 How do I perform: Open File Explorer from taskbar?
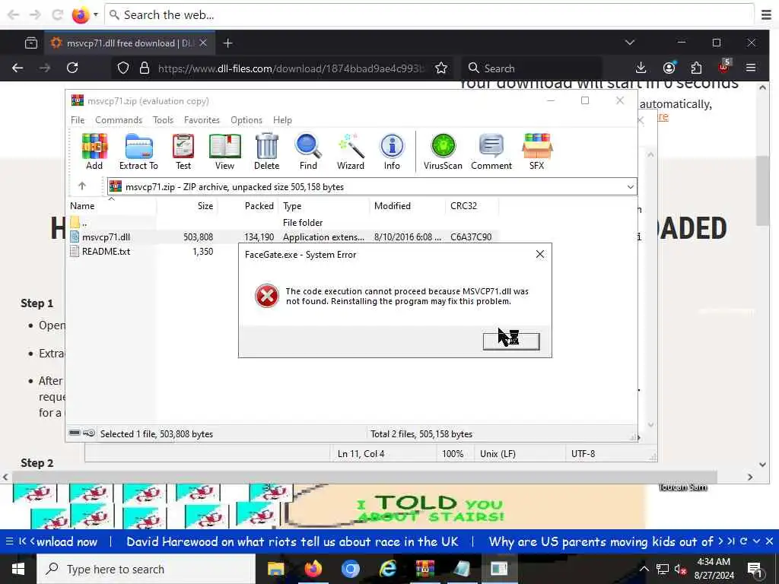[x=275, y=569]
